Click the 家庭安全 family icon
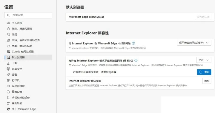The height and width of the screenshot is (113, 215). (x=8, y=69)
